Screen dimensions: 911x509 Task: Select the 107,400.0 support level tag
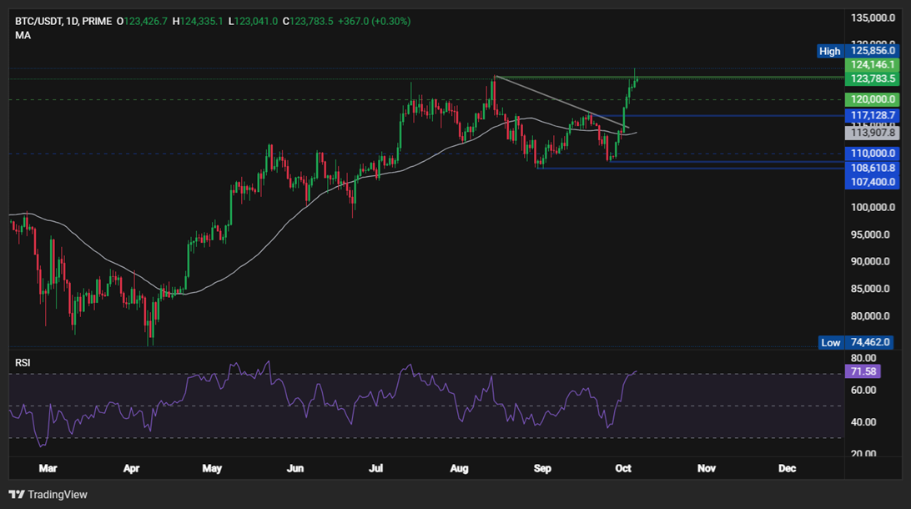[873, 181]
